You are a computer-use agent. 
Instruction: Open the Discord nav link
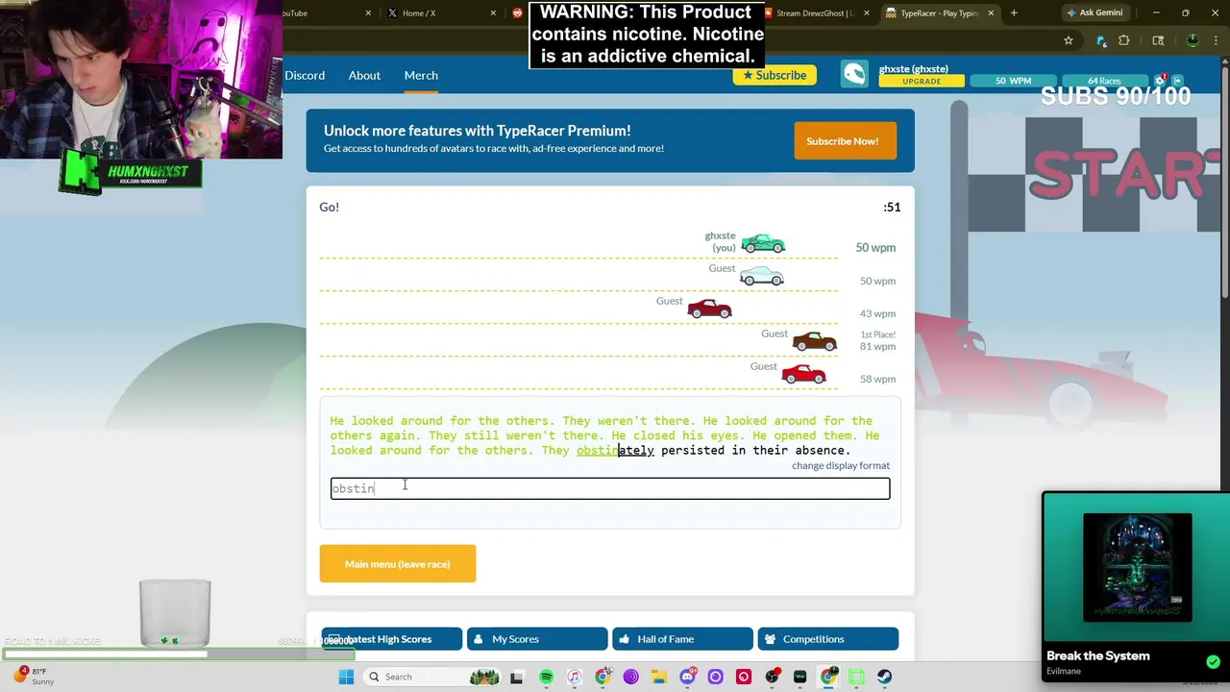coord(305,75)
